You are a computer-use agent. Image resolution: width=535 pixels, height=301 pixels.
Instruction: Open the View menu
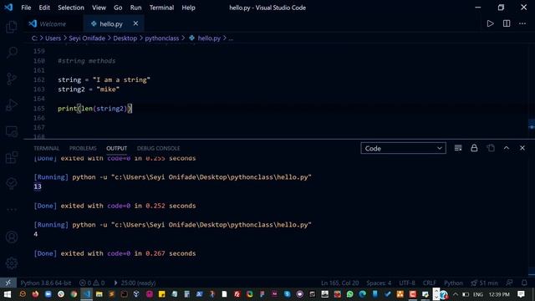(99, 8)
